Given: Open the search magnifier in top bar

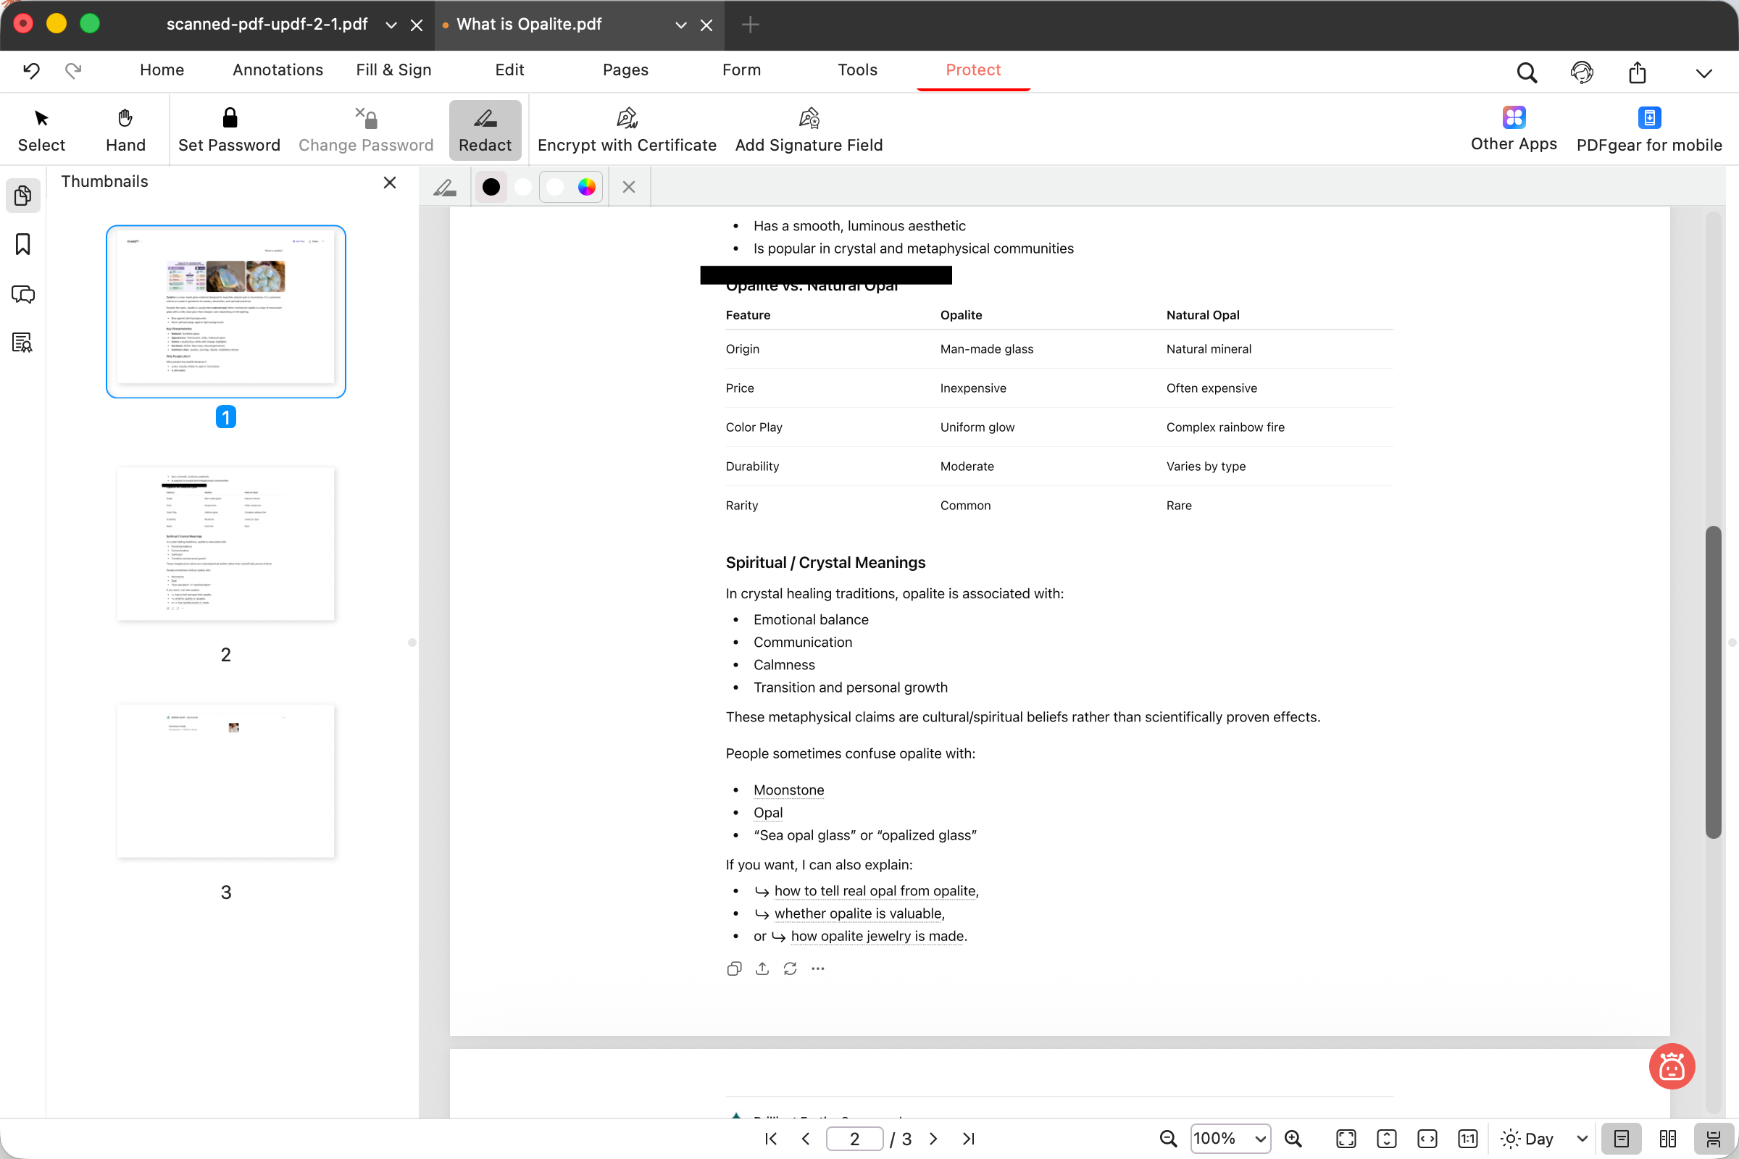Looking at the screenshot, I should point(1527,72).
